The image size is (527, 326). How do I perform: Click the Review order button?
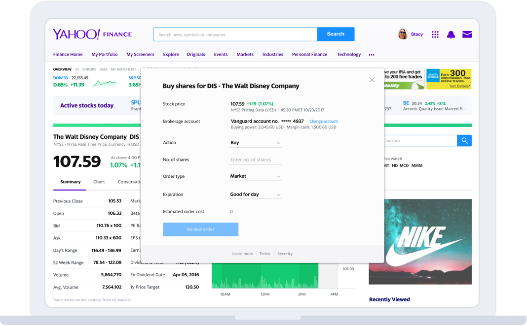pyautogui.click(x=201, y=229)
